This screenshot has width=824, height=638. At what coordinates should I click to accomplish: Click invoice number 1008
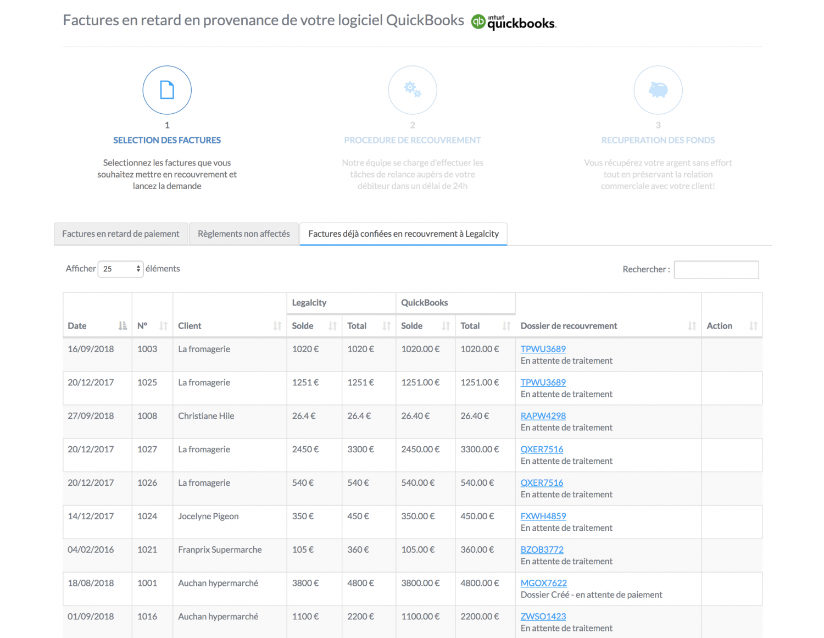pos(147,416)
